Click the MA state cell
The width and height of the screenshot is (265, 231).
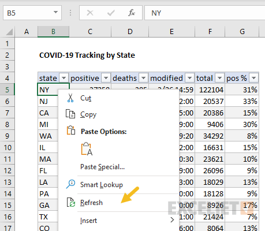click(x=48, y=159)
